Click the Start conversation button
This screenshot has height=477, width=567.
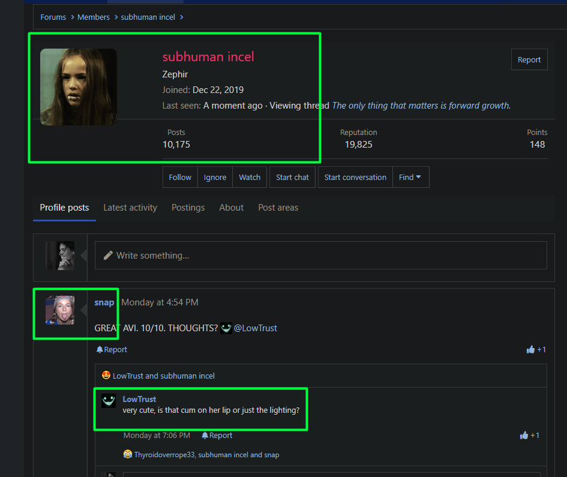pyautogui.click(x=355, y=177)
